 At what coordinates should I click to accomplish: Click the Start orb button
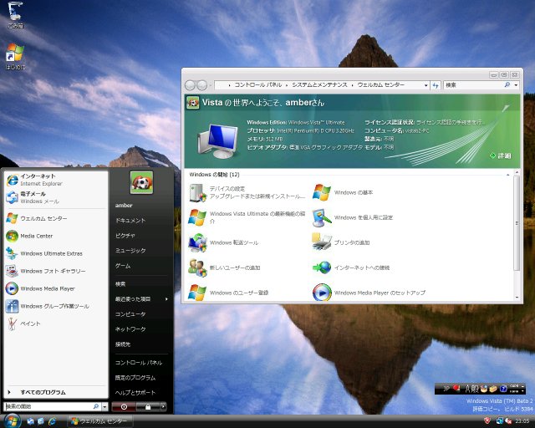point(13,420)
